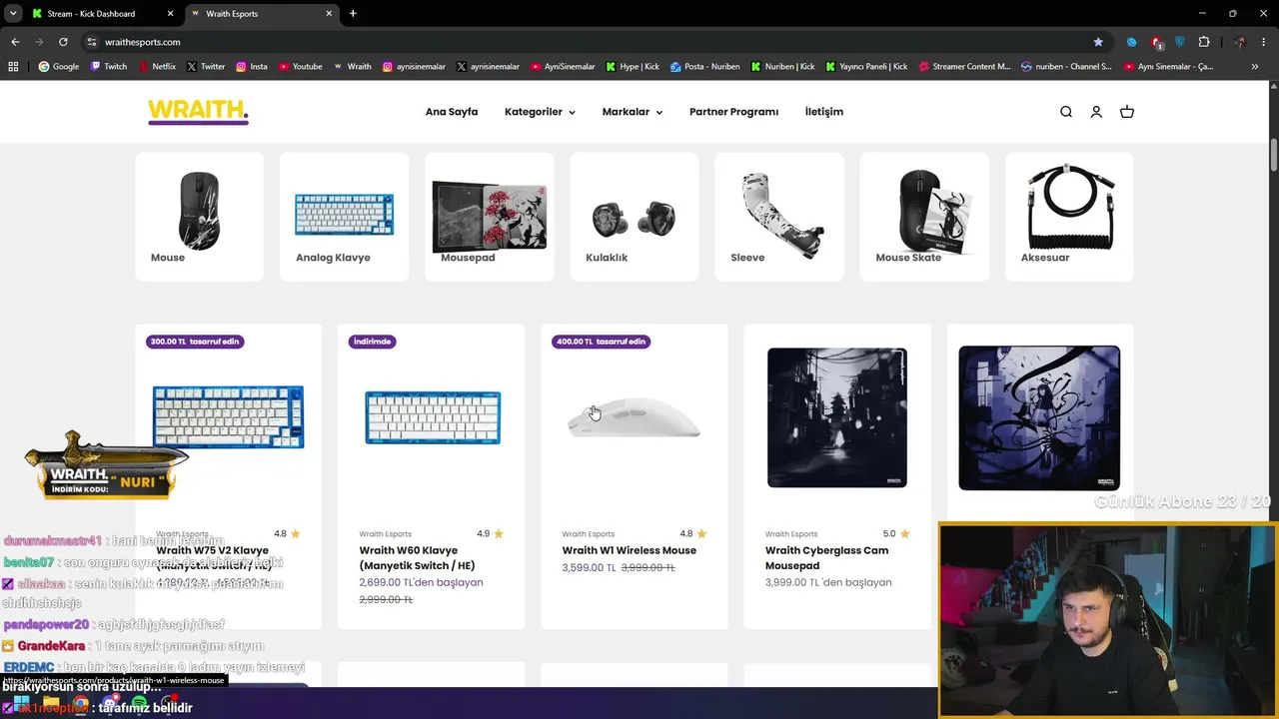Open the Streamer Content bookmark

pyautogui.click(x=964, y=67)
